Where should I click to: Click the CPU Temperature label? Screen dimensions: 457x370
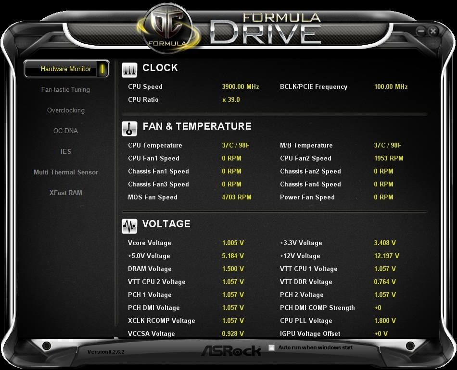click(x=155, y=145)
